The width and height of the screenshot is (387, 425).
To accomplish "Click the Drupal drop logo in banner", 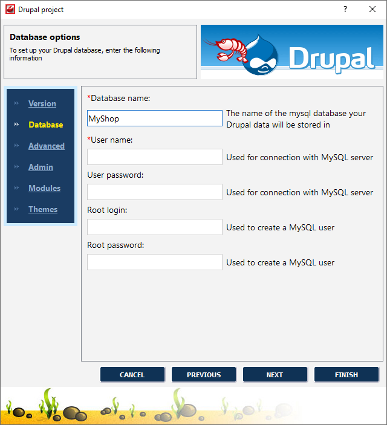I will pyautogui.click(x=260, y=56).
